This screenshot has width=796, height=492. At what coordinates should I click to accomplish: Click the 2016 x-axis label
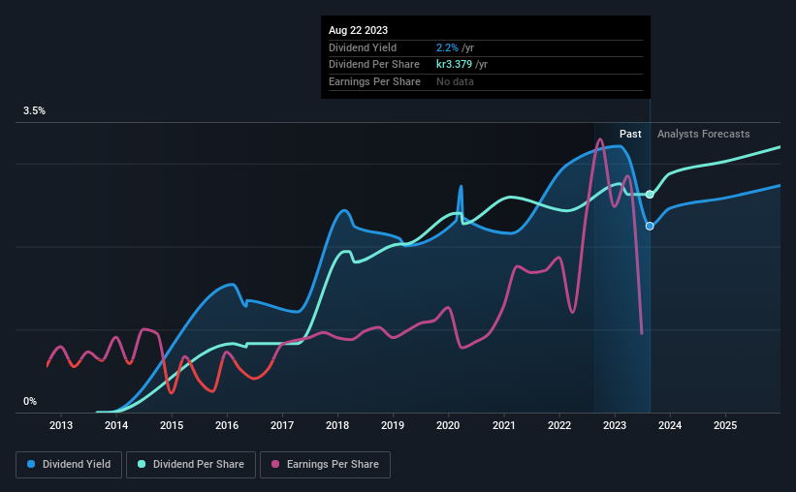tap(227, 425)
